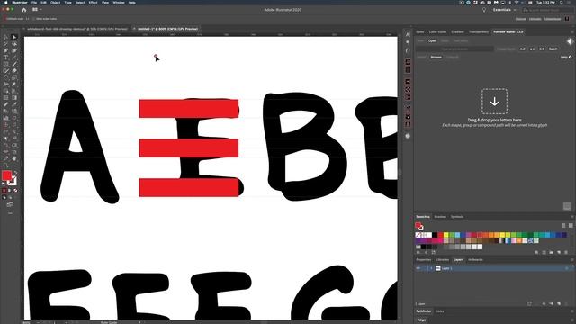The width and height of the screenshot is (576, 324).
Task: Open the Essentials workspace dropdown
Action: (505, 10)
